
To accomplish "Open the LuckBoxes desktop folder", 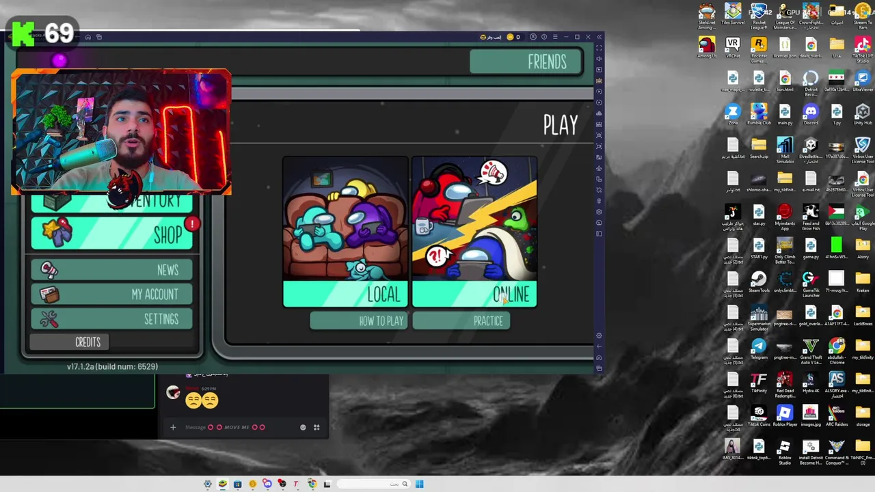I will 863,316.
